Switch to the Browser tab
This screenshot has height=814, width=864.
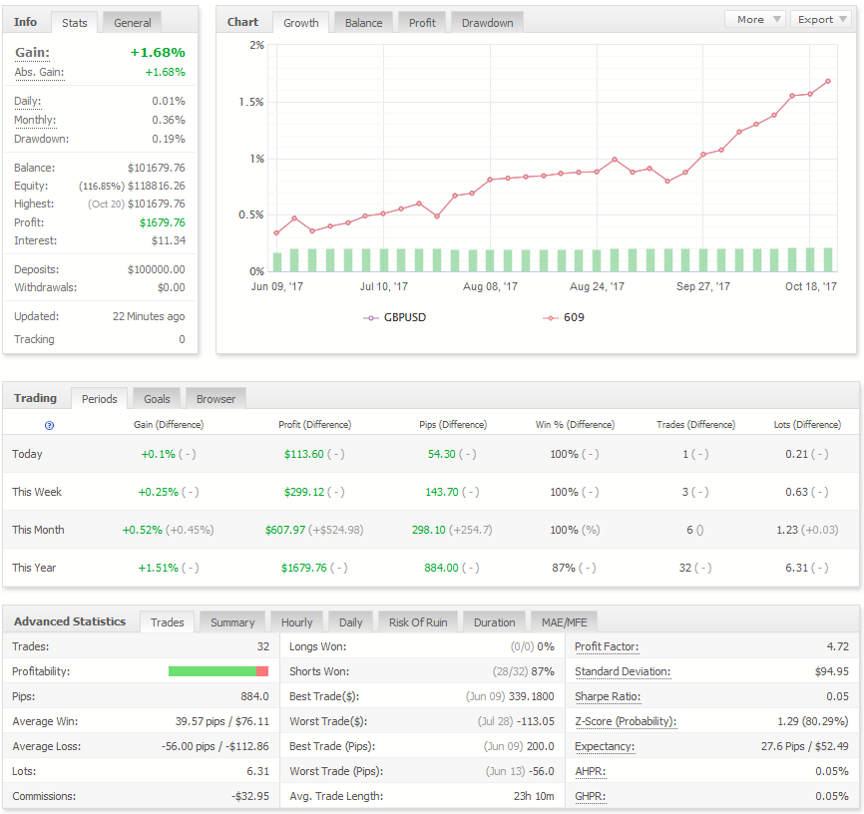[216, 399]
